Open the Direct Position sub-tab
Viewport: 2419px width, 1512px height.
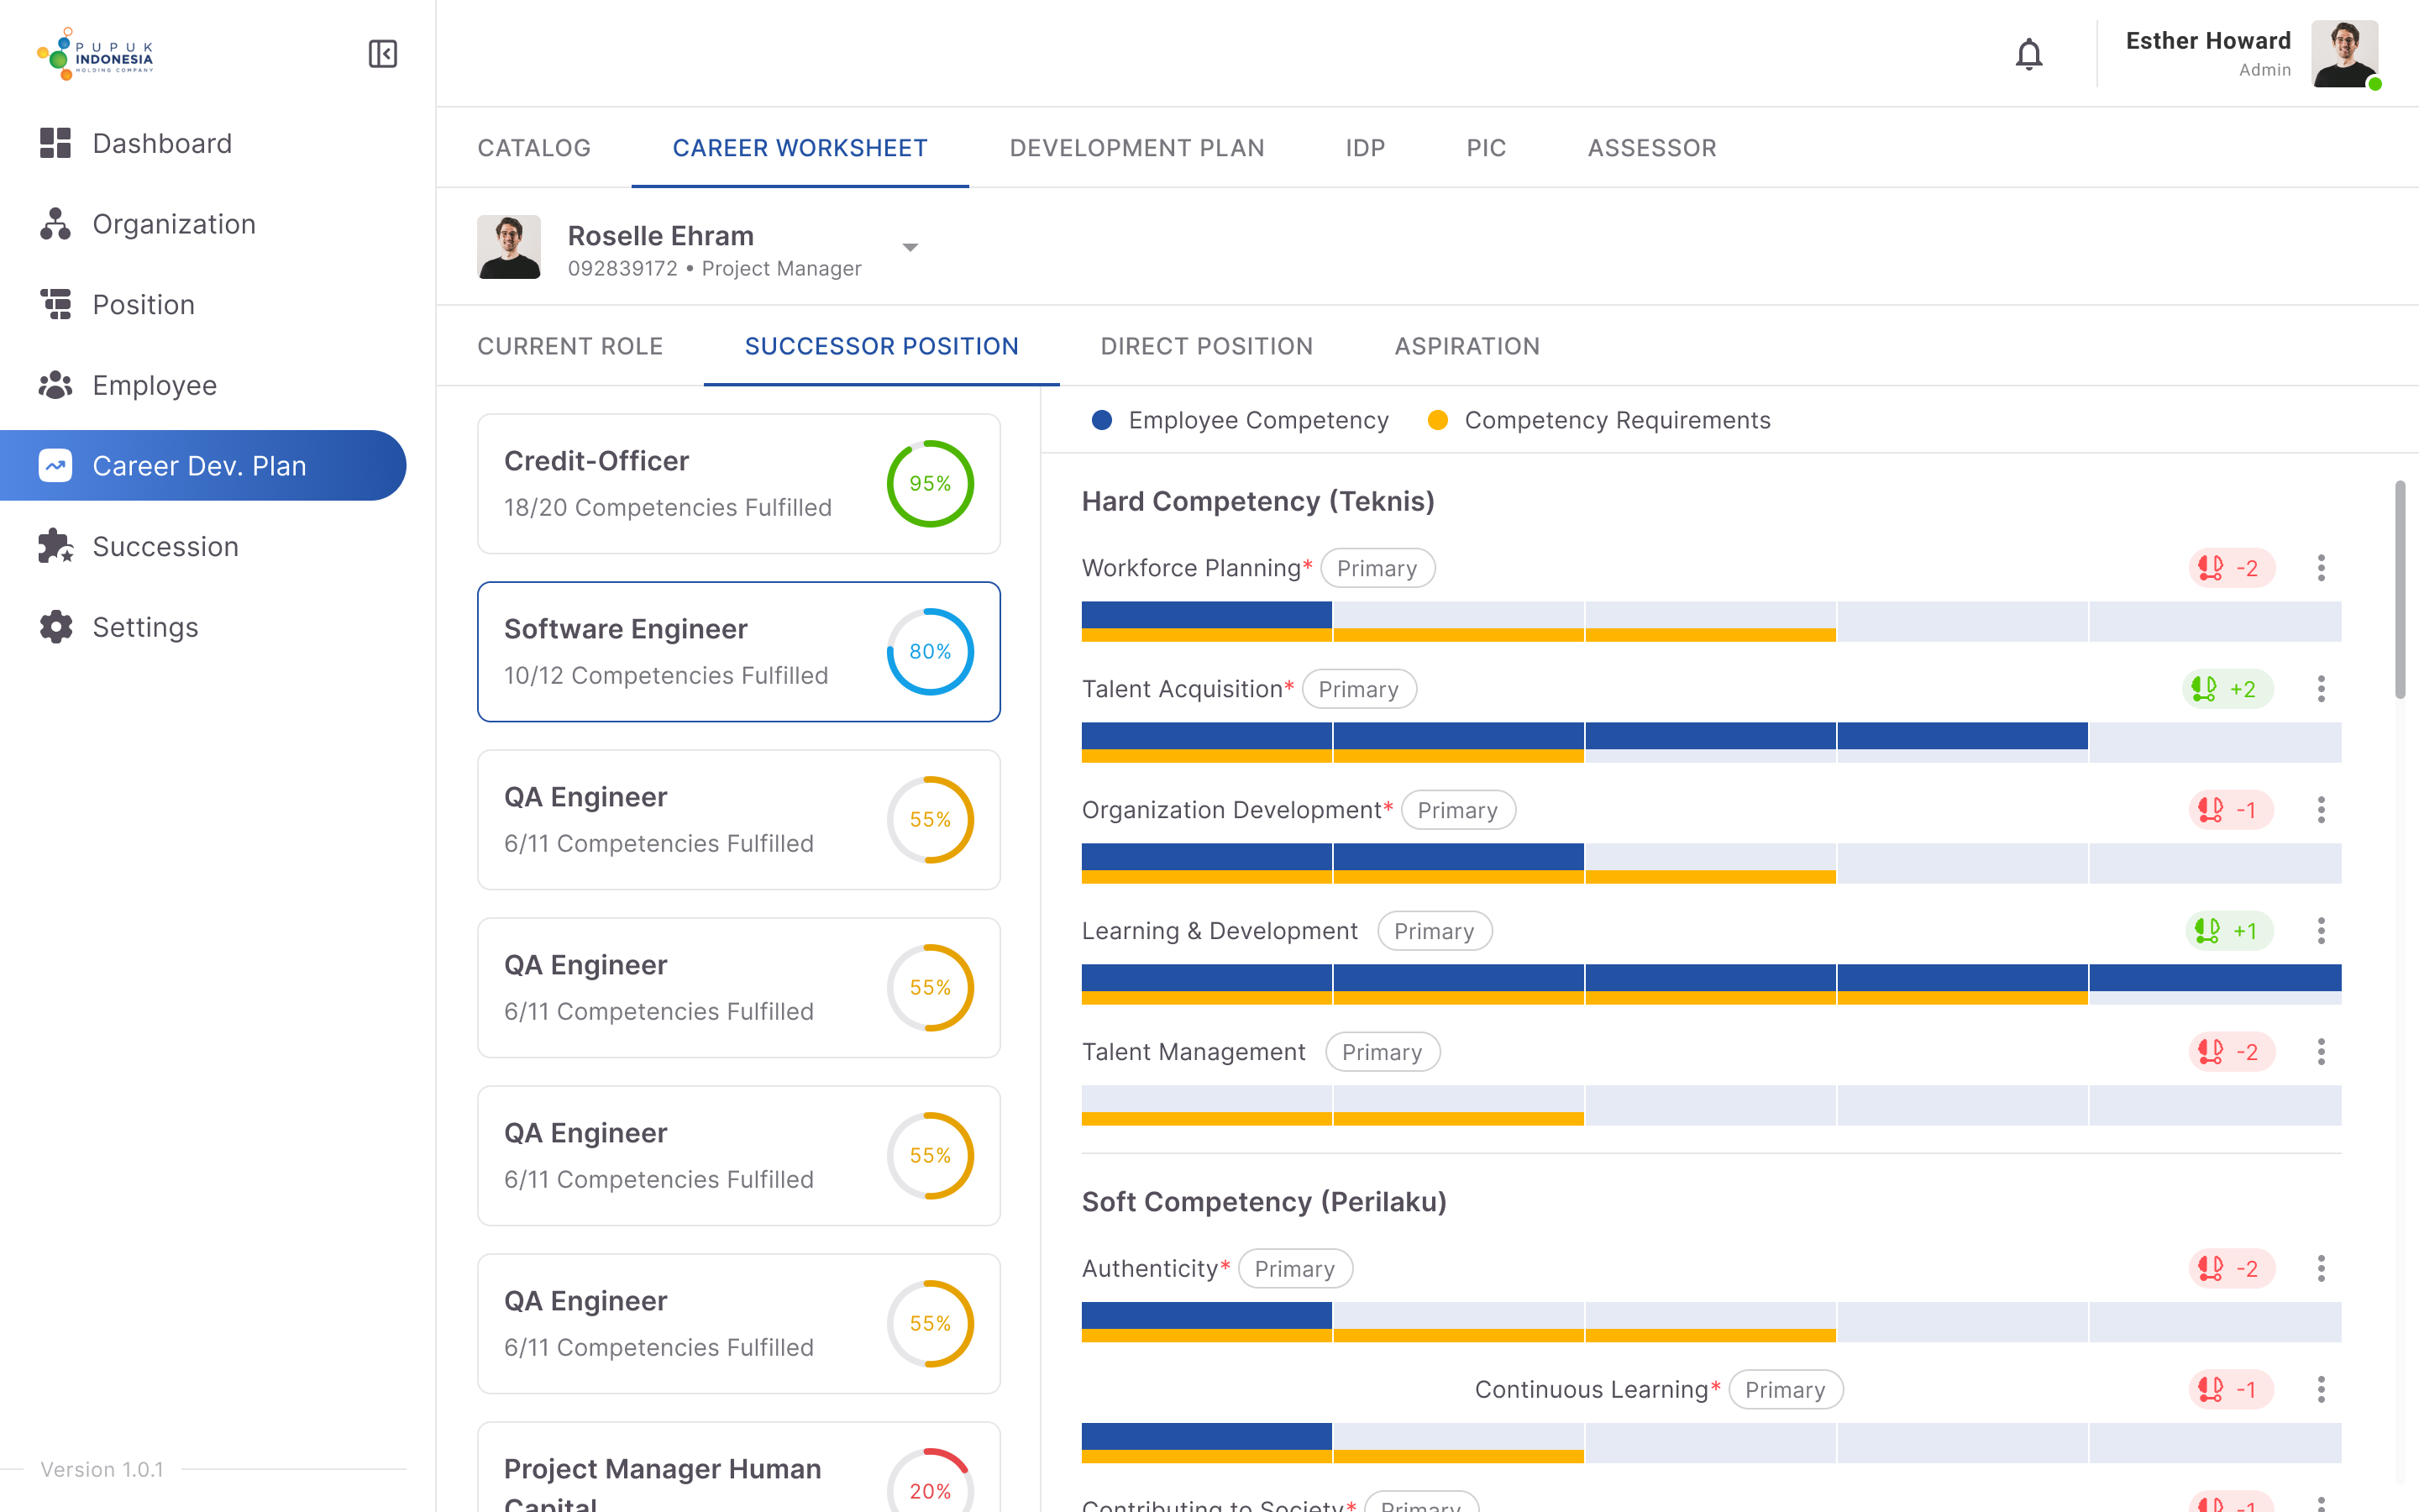pos(1206,346)
